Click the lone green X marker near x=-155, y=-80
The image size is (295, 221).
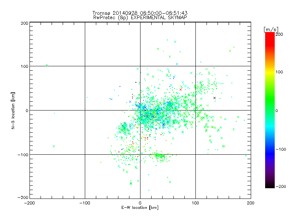point(54,146)
